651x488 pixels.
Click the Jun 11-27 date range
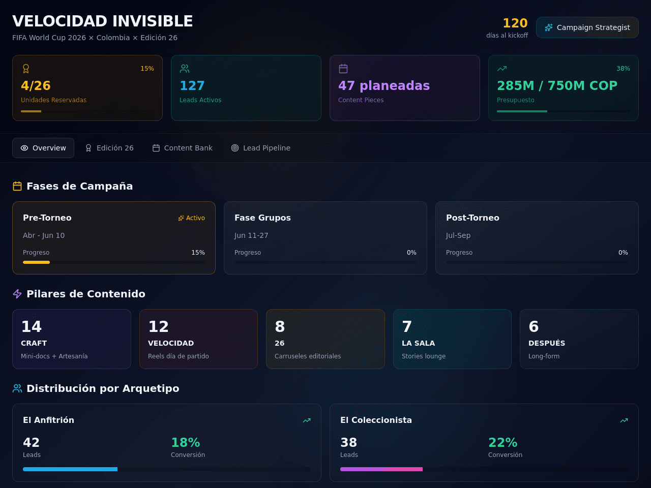tap(251, 235)
